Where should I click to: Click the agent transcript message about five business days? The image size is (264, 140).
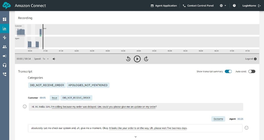pos(135,128)
